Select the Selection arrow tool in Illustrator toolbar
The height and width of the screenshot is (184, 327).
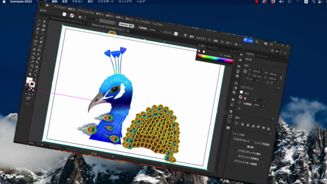click(x=39, y=20)
